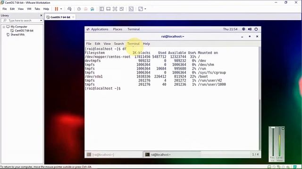
Task: Click the hard disk status bar icon
Action: pos(269,167)
